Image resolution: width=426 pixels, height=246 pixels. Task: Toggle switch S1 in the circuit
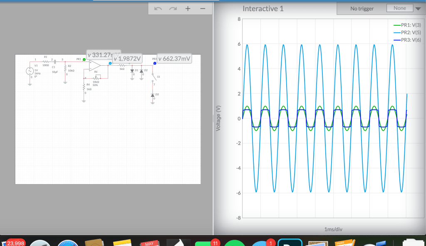(x=153, y=76)
